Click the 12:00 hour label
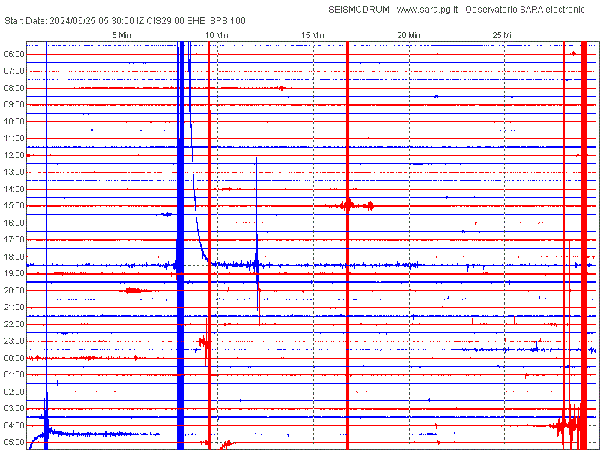 pyautogui.click(x=14, y=155)
